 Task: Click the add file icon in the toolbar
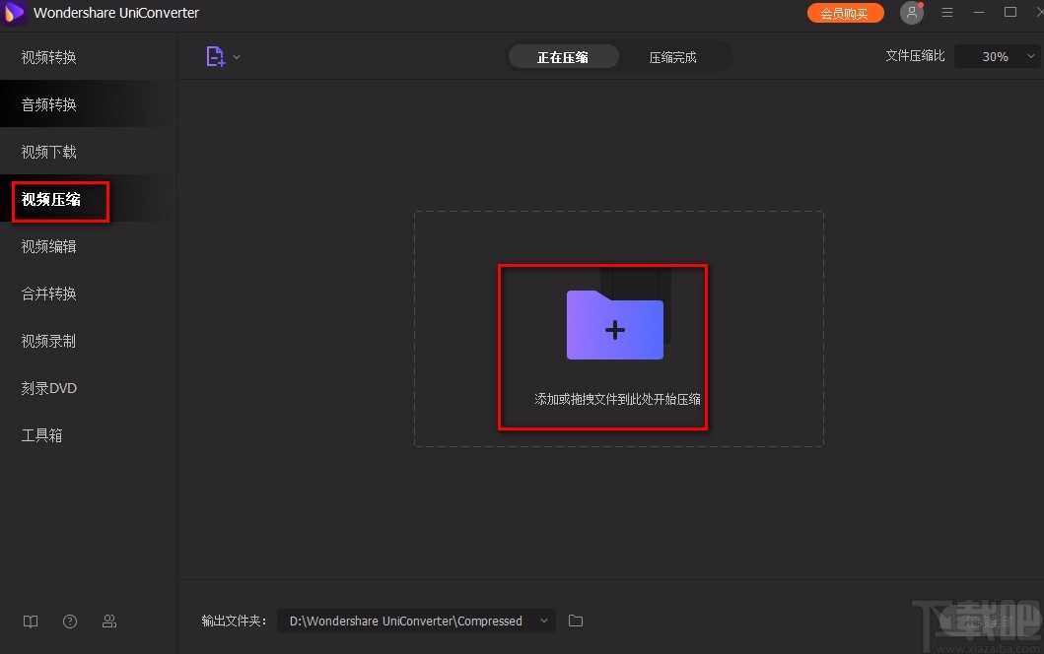(x=215, y=56)
